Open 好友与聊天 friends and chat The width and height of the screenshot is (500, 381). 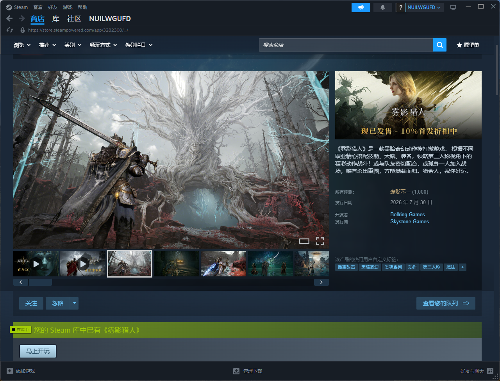[x=477, y=371]
